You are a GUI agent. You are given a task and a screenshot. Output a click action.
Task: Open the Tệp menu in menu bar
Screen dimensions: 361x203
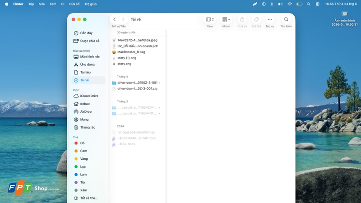[x=31, y=4]
